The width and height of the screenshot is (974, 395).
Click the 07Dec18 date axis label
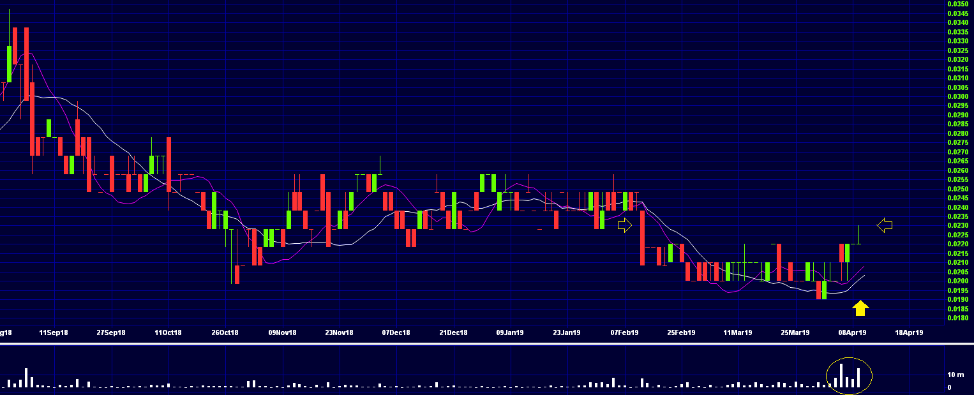tap(396, 332)
